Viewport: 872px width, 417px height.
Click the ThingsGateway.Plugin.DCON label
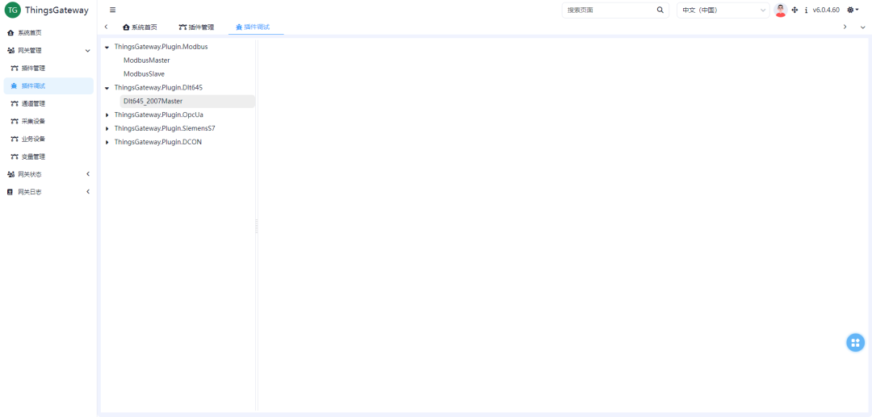158,142
